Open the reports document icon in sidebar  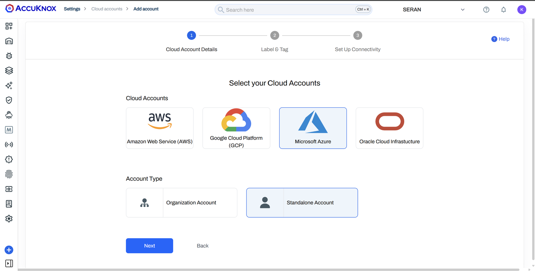(9, 204)
